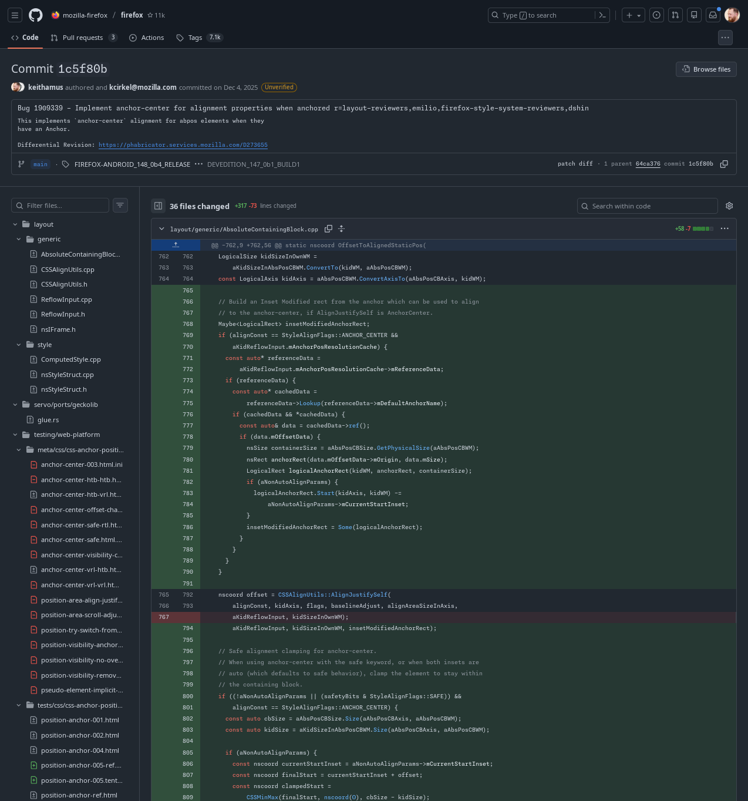Open the file filter options
Viewport: 748px width, 801px height.
coord(120,206)
